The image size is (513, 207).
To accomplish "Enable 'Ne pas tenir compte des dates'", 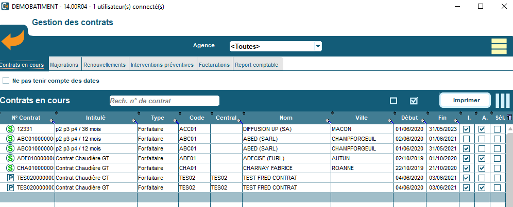I will point(6,81).
